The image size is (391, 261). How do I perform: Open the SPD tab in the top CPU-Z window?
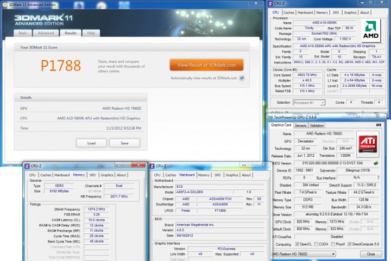pyautogui.click(x=336, y=12)
